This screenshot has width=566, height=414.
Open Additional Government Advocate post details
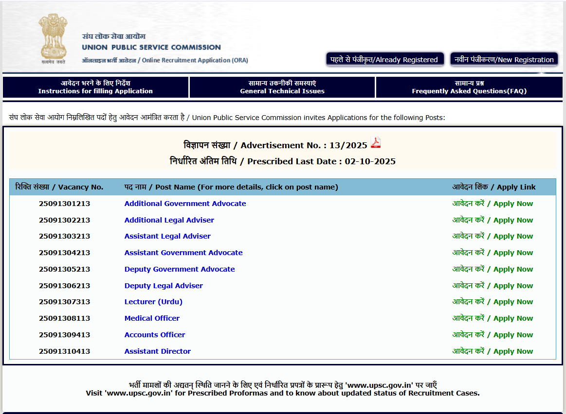(185, 204)
